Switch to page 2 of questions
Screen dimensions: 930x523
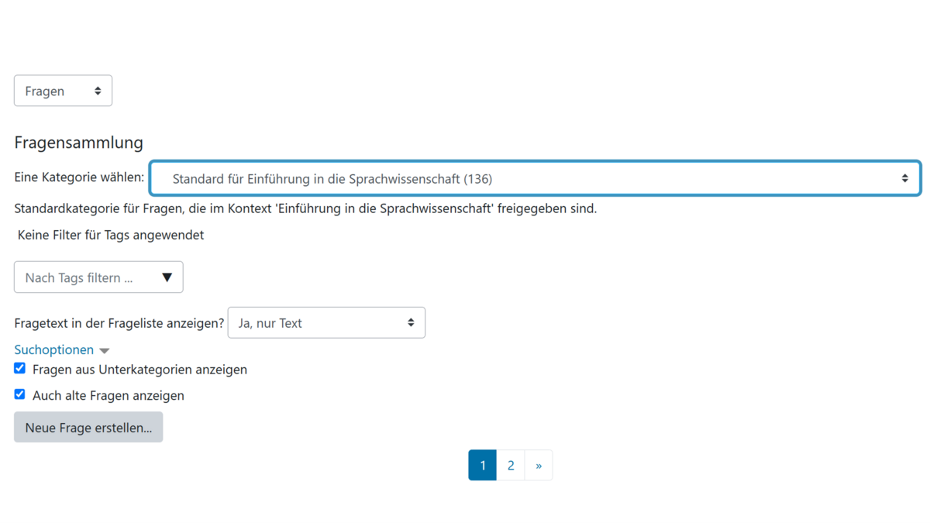point(511,466)
